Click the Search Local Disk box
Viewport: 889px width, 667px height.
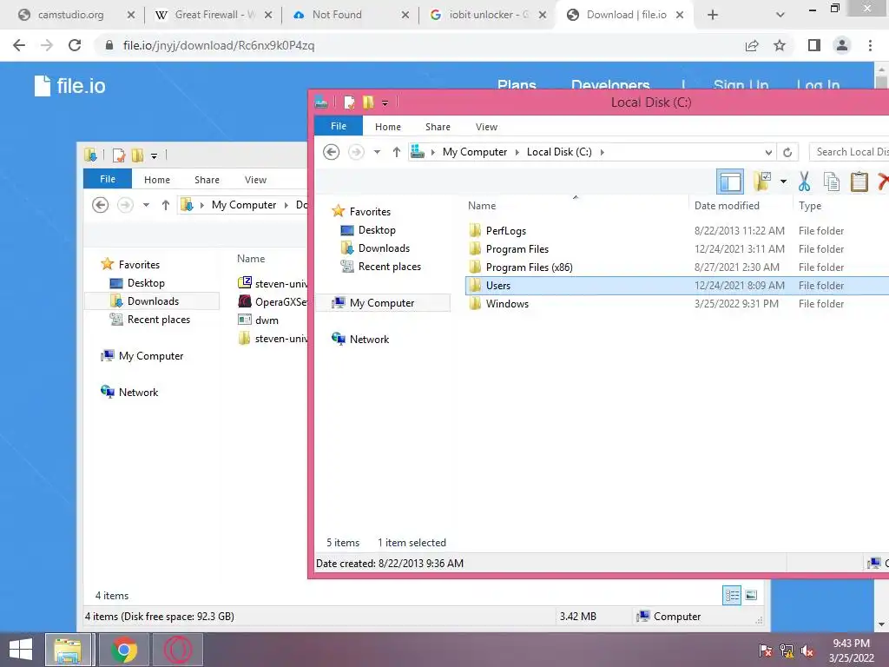[849, 152]
